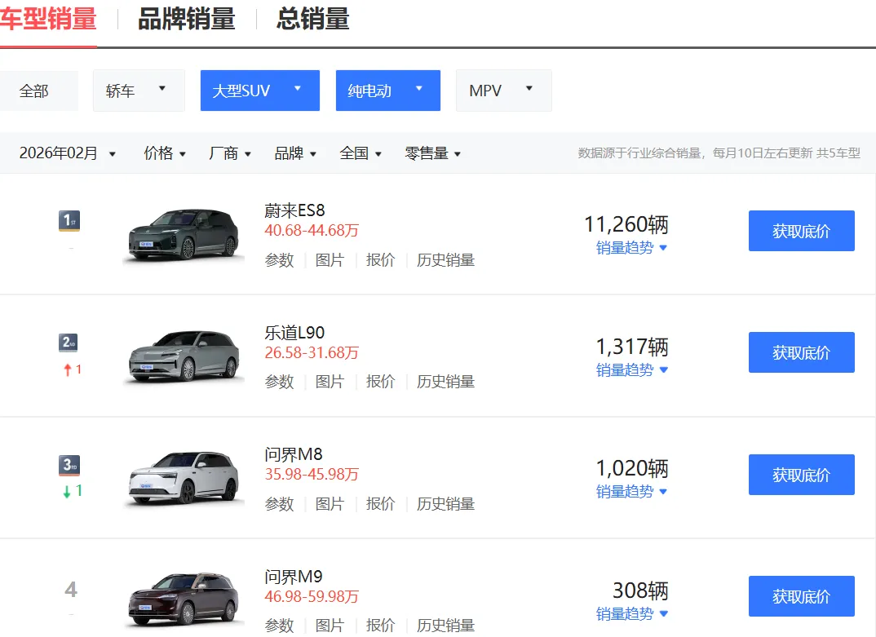Screen dimensions: 876x637
Task: Expand 销量趋势 for 问界M8
Action: coord(632,492)
